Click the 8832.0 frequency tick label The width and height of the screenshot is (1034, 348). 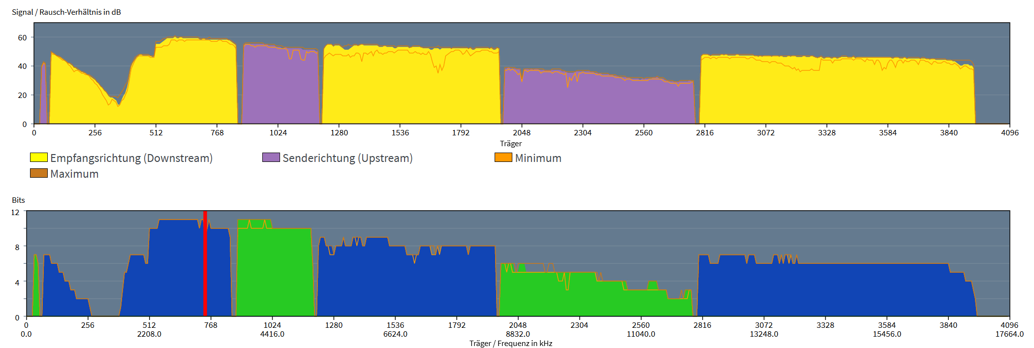518,334
